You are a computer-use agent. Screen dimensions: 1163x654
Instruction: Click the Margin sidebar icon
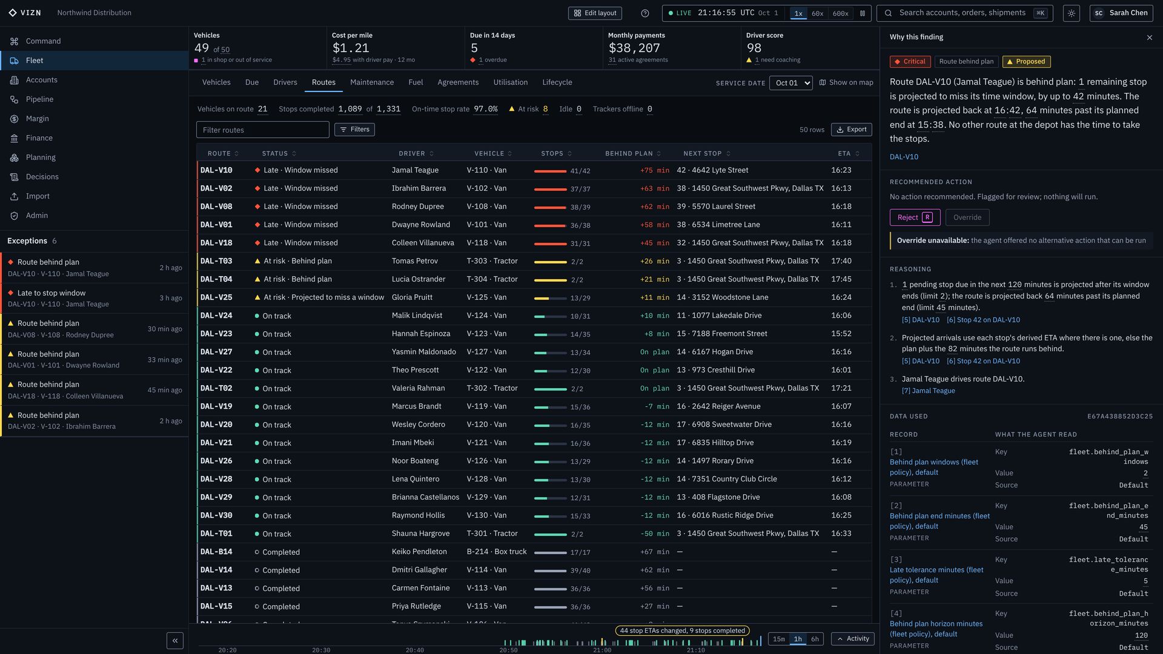[x=14, y=119]
